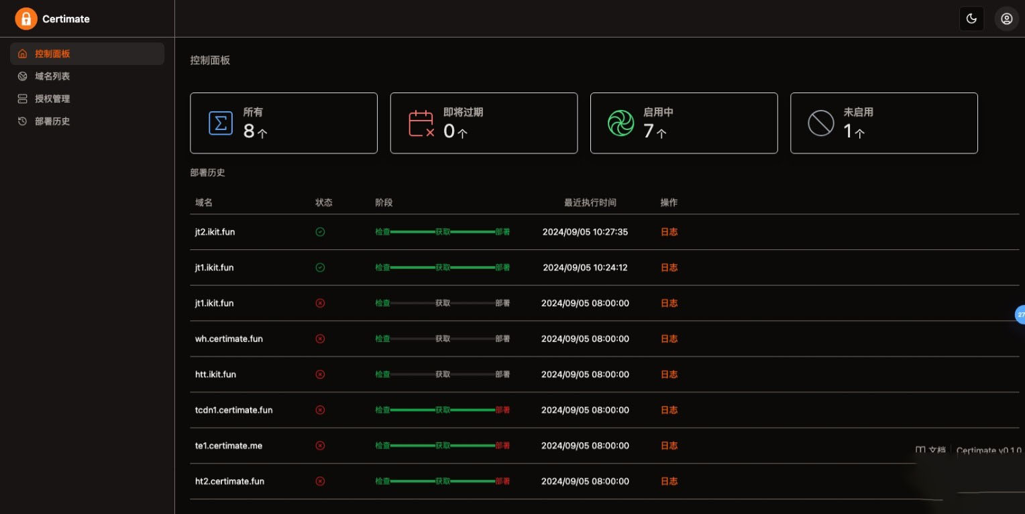Open the user account profile icon
1025x514 pixels.
pyautogui.click(x=1006, y=19)
